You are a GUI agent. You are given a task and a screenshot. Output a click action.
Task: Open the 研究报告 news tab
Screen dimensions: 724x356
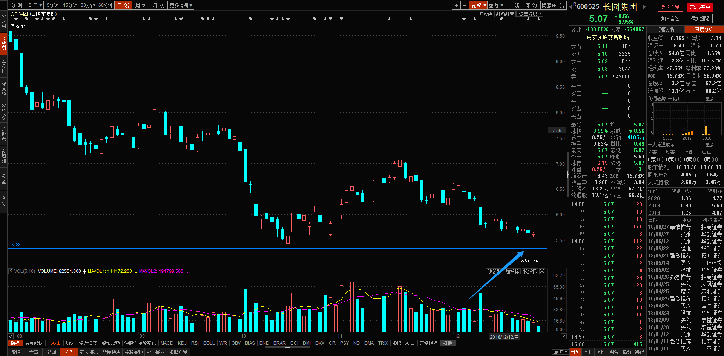(89, 352)
